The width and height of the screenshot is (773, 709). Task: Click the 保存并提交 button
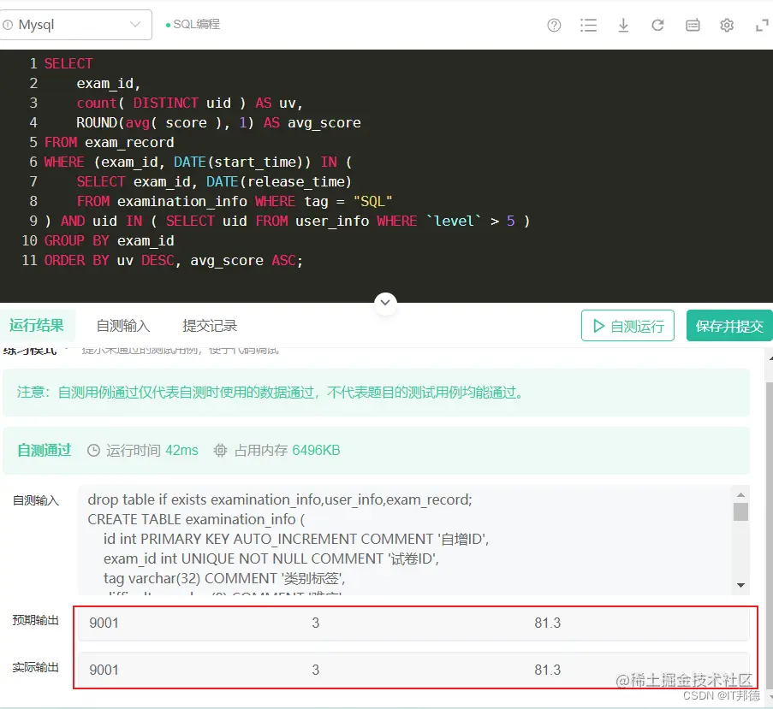point(729,326)
